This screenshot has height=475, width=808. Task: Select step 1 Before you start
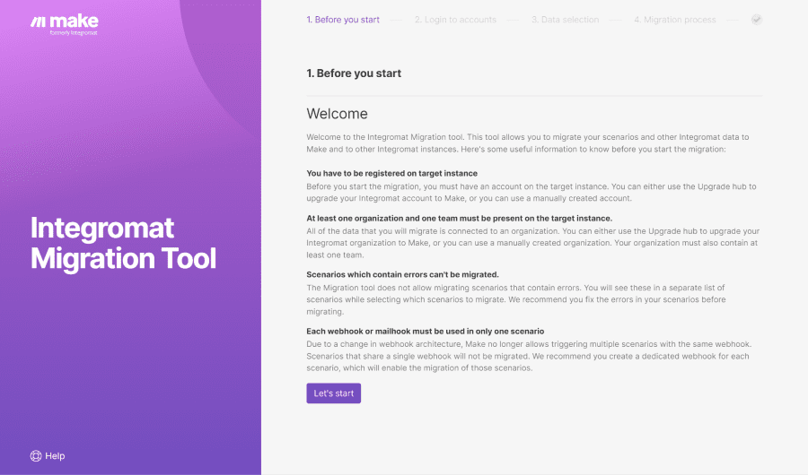(x=343, y=20)
